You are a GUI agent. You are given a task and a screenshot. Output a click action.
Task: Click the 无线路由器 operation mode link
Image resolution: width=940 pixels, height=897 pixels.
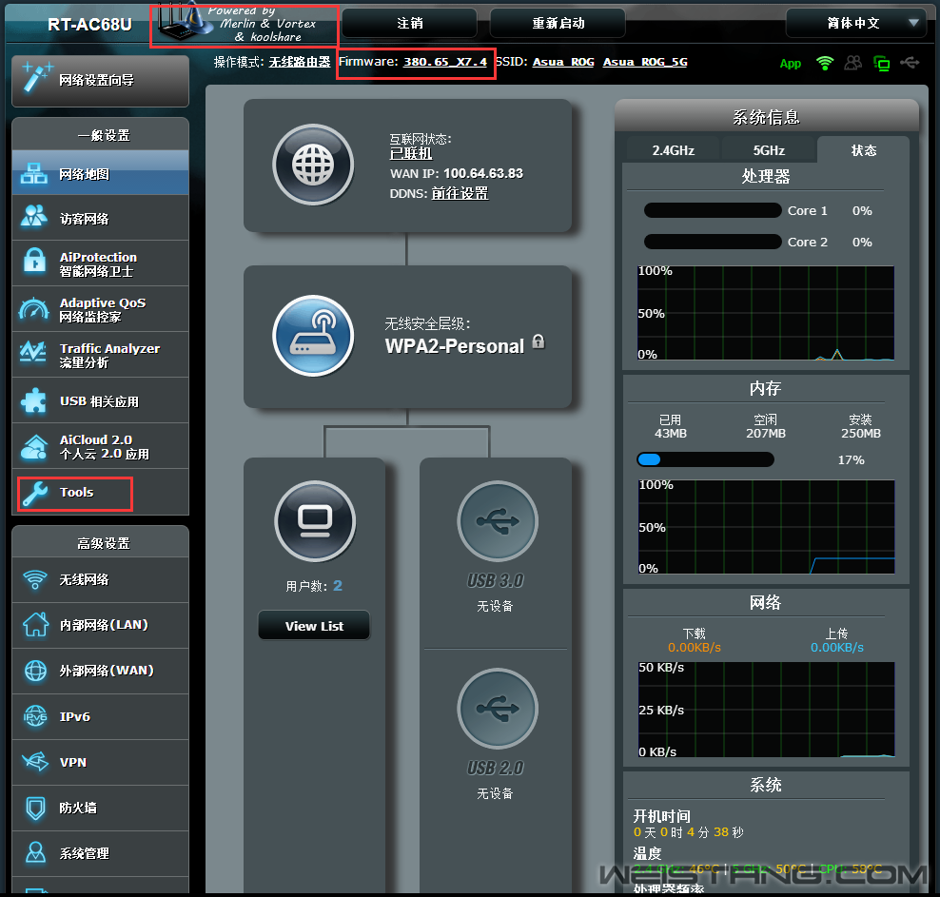299,62
